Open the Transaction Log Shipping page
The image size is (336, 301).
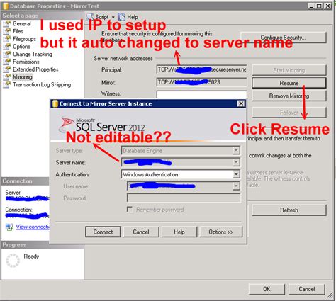(42, 84)
